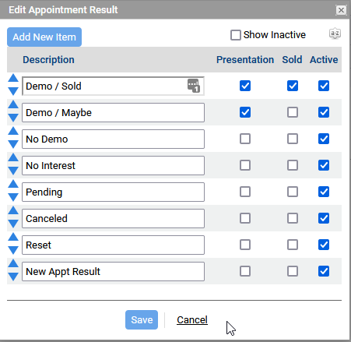Cancel editing via Cancel link

pos(192,320)
